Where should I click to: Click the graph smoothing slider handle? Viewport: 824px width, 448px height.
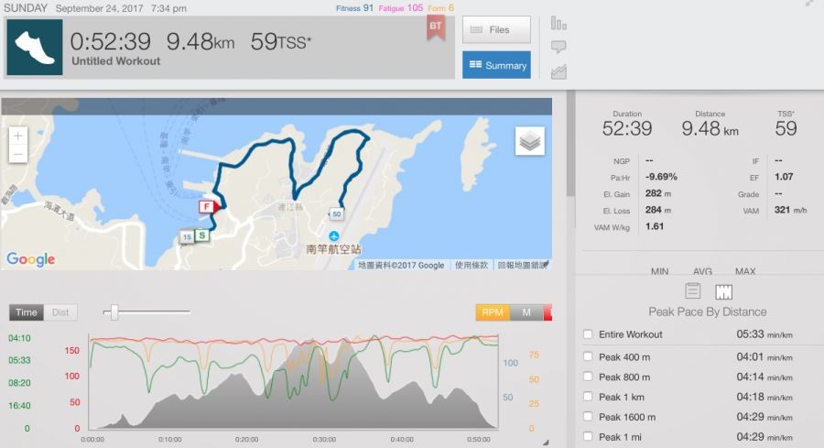pos(114,312)
